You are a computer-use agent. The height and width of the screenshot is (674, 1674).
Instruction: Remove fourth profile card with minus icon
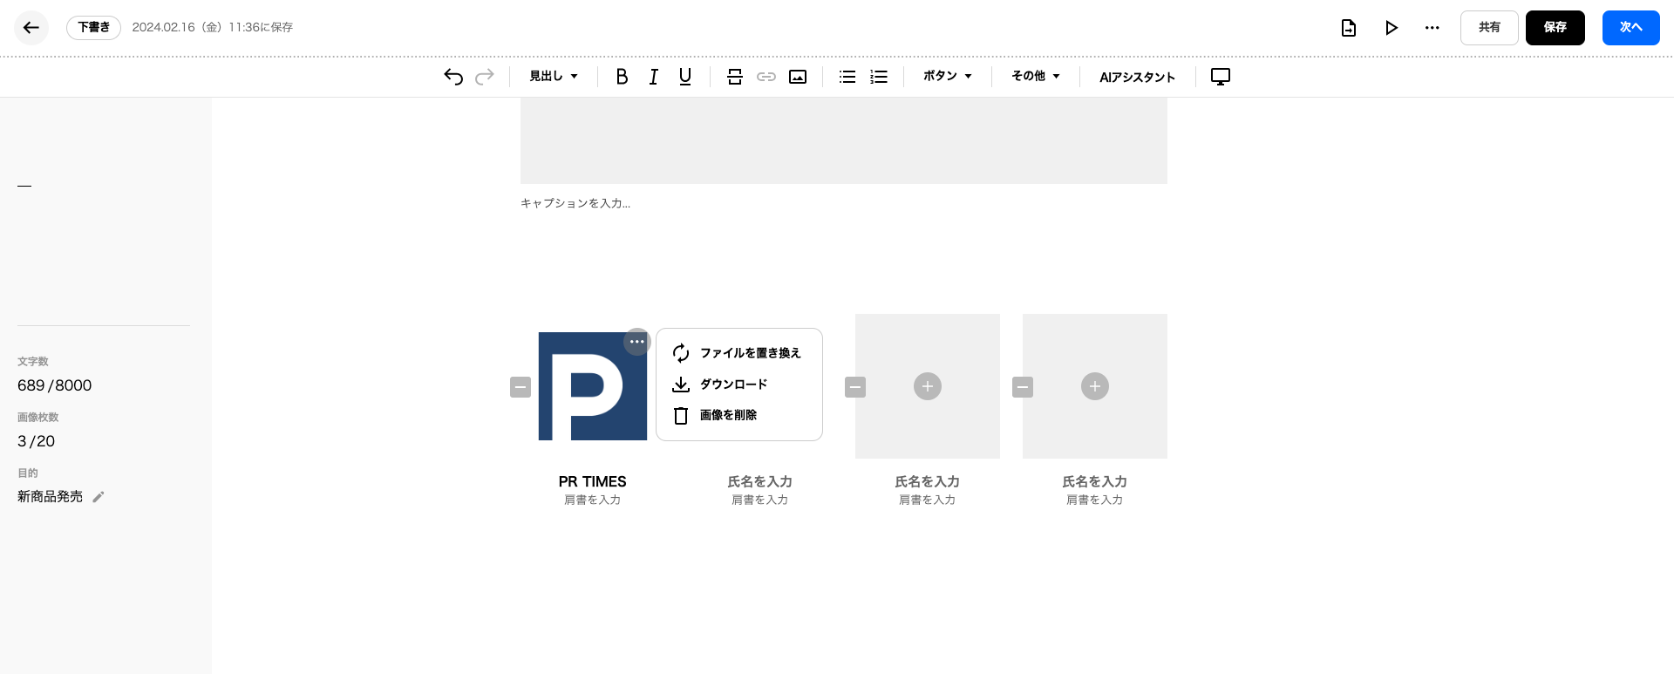tap(1023, 387)
